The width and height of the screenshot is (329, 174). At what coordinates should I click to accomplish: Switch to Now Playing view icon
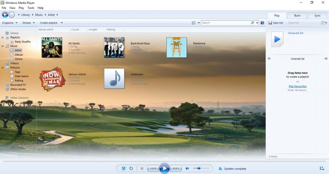tap(322, 168)
